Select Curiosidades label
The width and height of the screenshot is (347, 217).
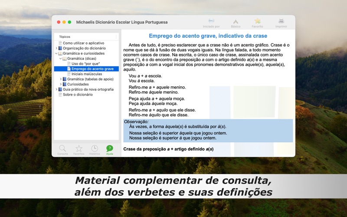pos(78,84)
